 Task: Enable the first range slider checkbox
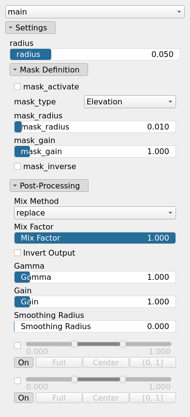pos(17,345)
